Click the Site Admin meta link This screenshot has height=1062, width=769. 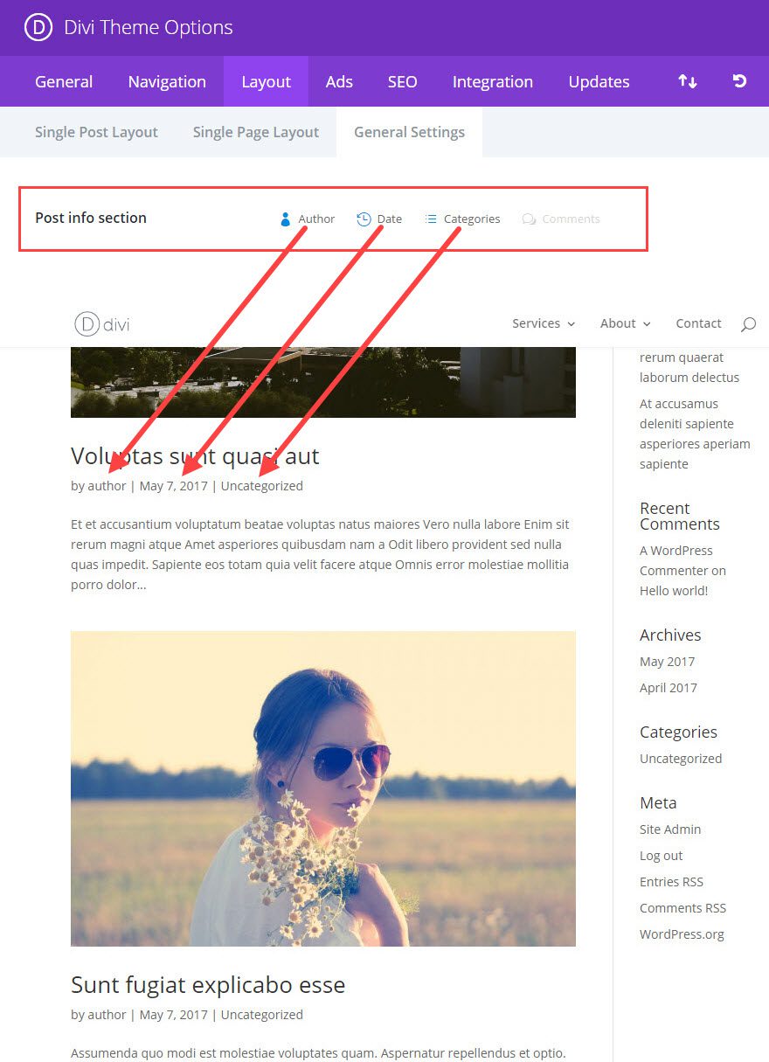pos(670,829)
